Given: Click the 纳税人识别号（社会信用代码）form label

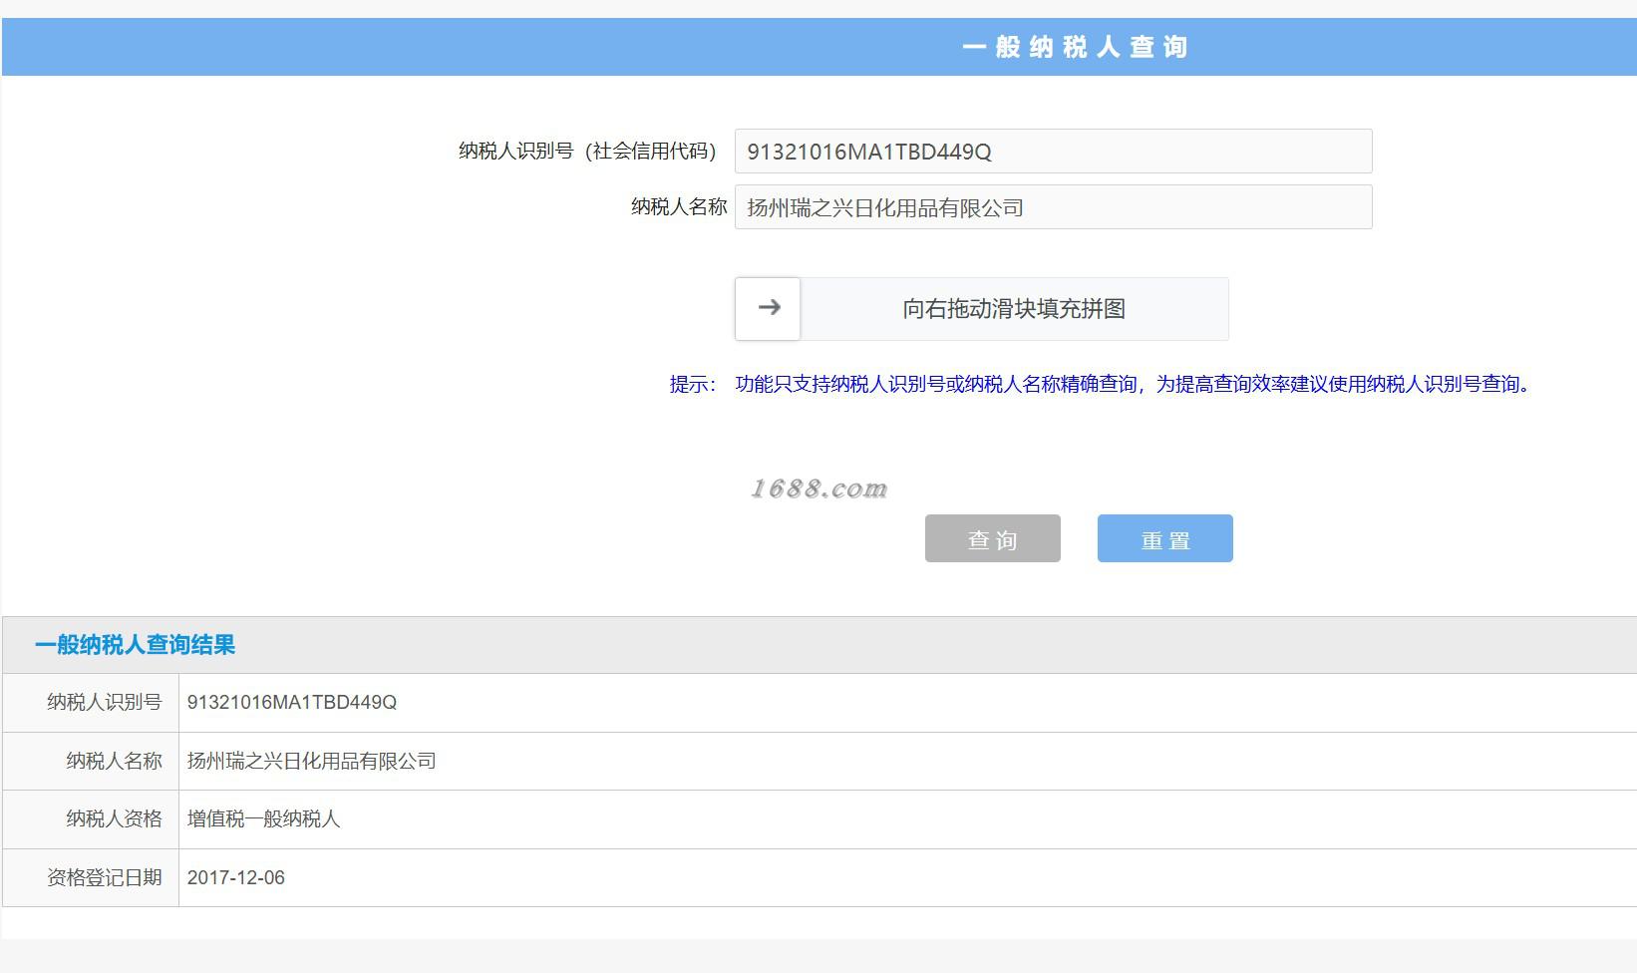Looking at the screenshot, I should pos(588,152).
